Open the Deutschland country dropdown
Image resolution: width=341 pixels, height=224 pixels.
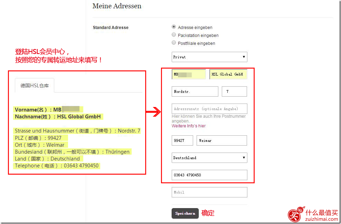point(209,158)
